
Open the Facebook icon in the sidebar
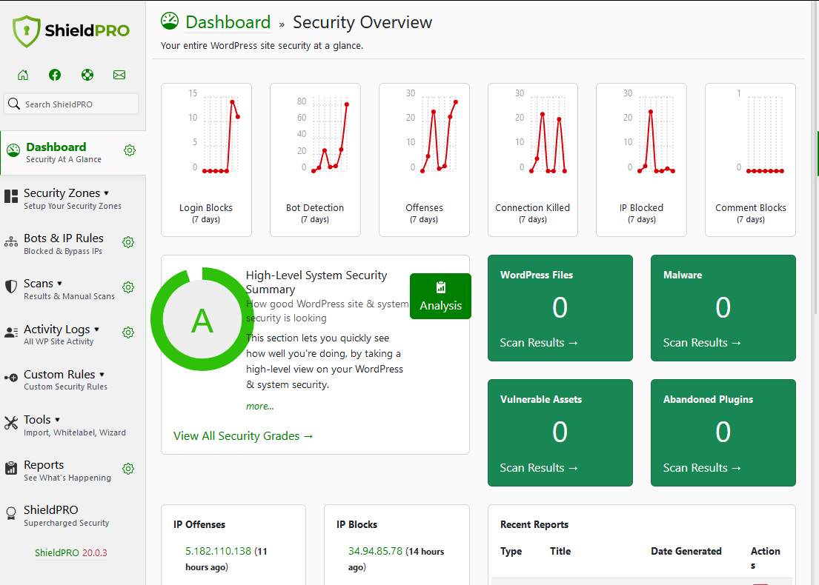[x=55, y=75]
